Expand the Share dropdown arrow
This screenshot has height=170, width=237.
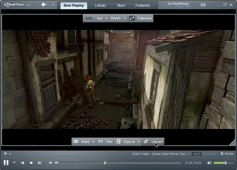[94, 142]
